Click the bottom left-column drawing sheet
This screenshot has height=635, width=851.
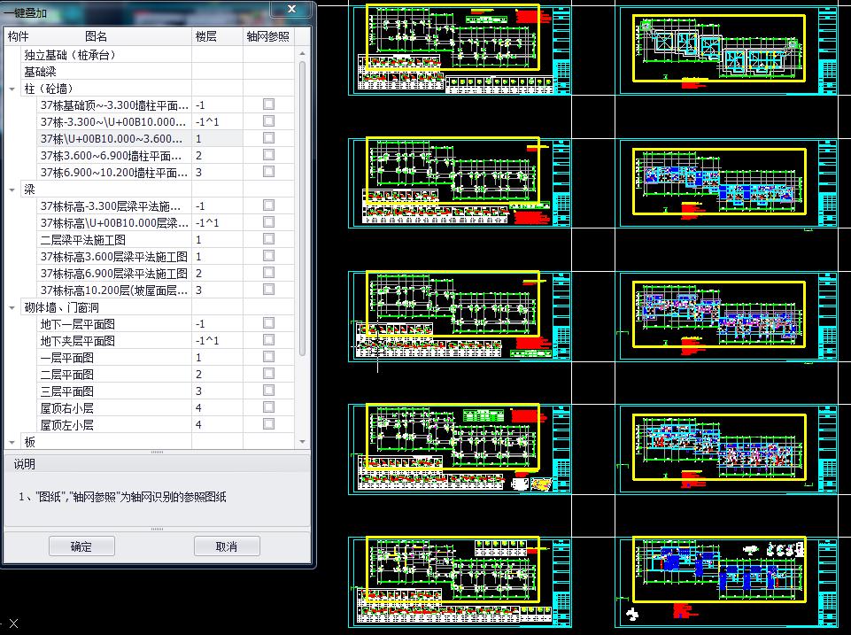(460, 583)
